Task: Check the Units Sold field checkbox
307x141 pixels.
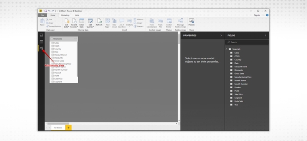Action: tap(231, 101)
